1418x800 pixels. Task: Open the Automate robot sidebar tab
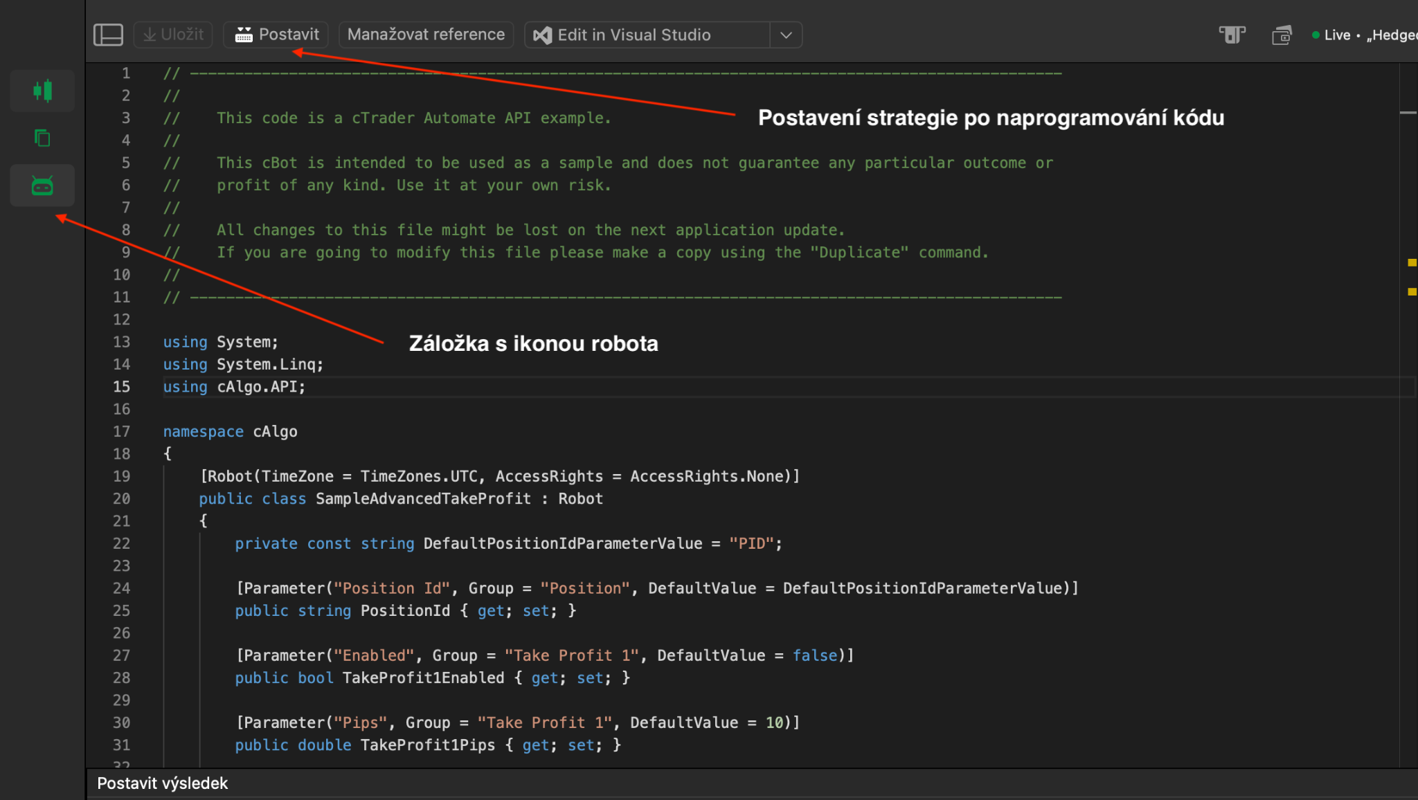click(x=42, y=185)
